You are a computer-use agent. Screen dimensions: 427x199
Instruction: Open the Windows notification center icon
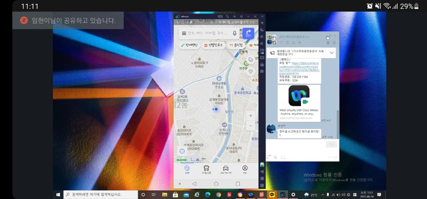[379, 195]
